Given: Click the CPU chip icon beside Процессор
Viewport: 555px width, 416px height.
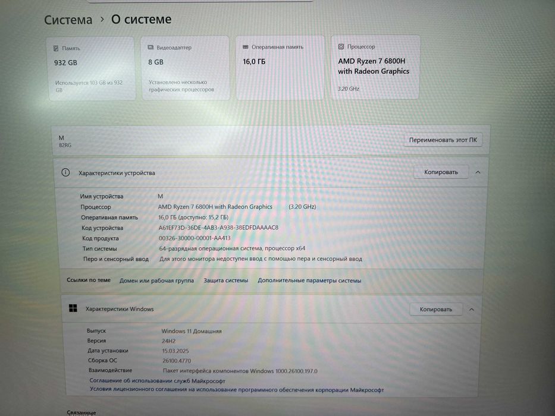Looking at the screenshot, I should 341,46.
